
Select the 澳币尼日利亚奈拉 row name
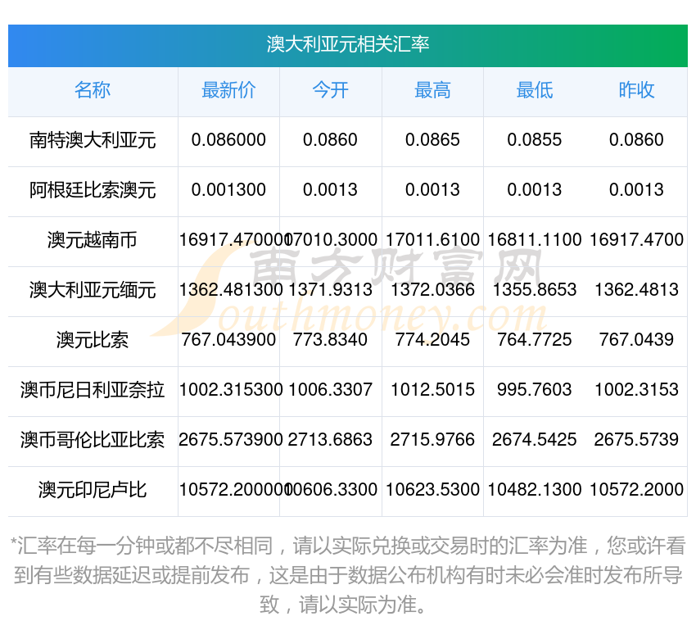93,390
